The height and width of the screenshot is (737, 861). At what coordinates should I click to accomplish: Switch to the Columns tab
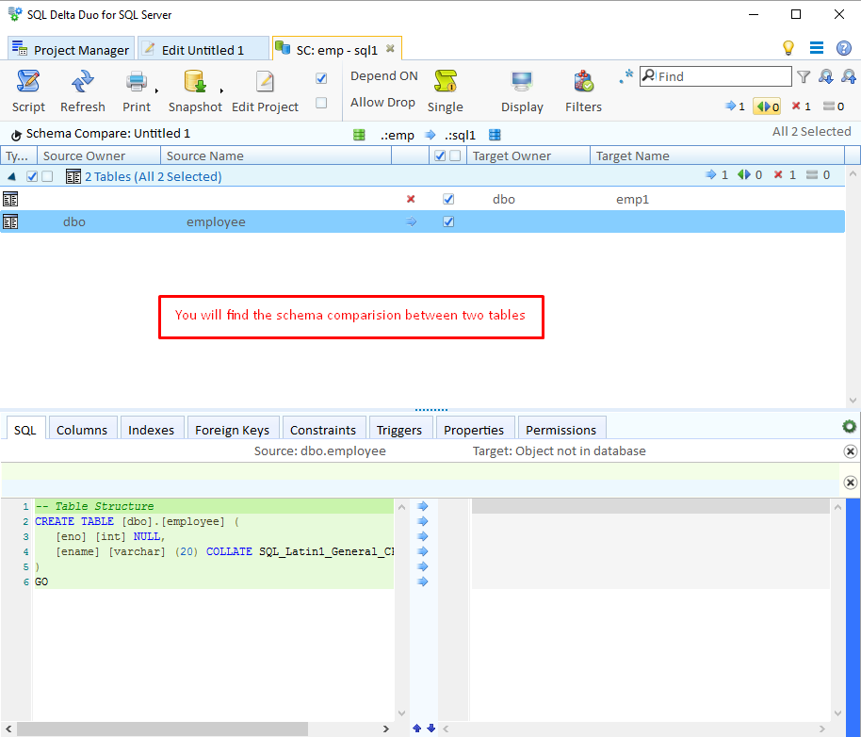[82, 429]
